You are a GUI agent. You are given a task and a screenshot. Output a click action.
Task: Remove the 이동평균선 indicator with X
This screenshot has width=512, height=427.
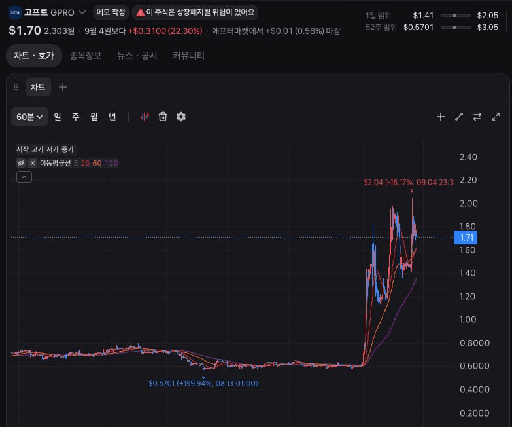[x=32, y=163]
